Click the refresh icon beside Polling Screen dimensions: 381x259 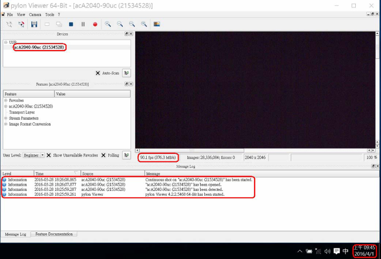(126, 155)
